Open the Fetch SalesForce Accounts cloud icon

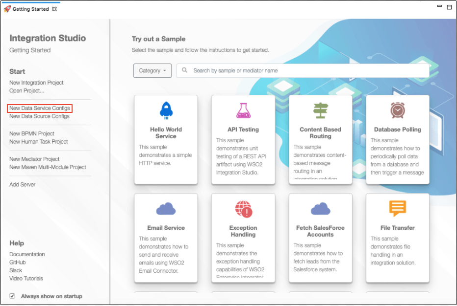pos(320,209)
